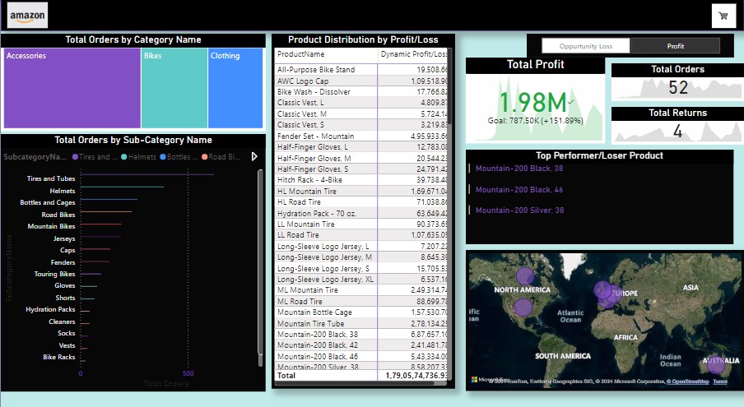Select the lower North America map bubble
Viewport: 744px width, 407px height.
(x=523, y=308)
